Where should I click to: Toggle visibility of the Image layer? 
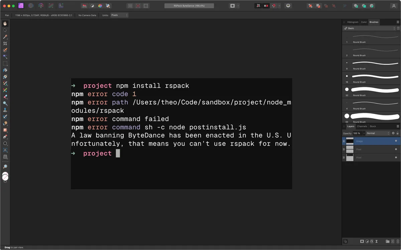point(396,141)
